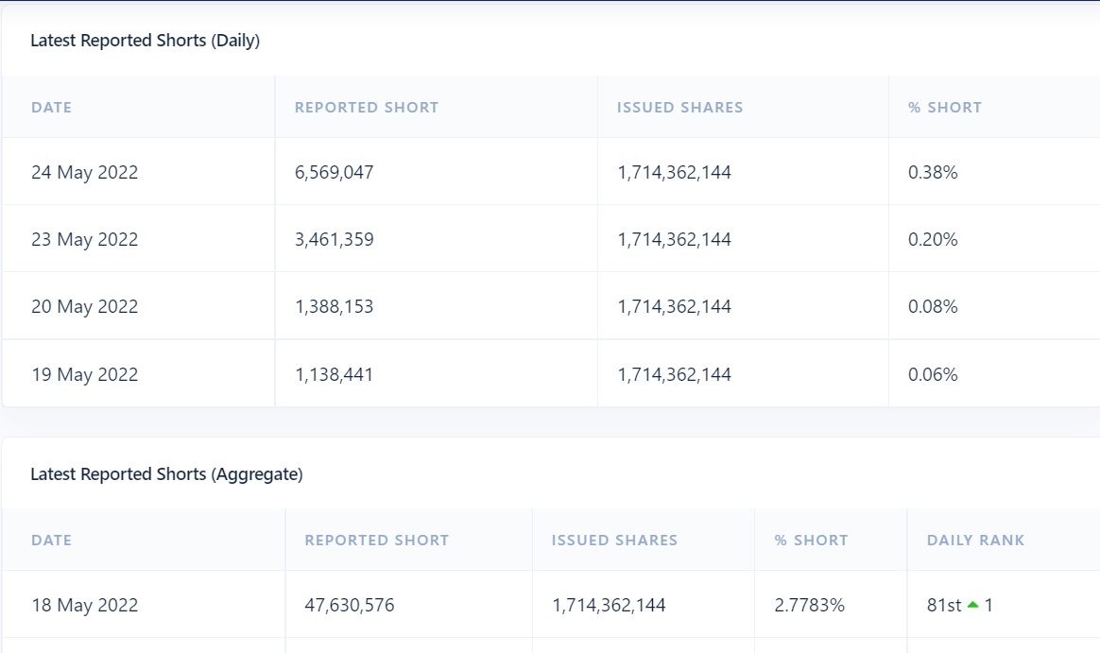Click ISSUED SHARES header in the Daily table
Image resolution: width=1100 pixels, height=653 pixels.
click(x=679, y=108)
